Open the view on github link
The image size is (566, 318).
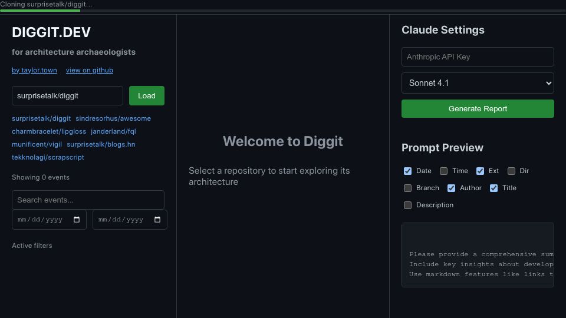[x=90, y=70]
